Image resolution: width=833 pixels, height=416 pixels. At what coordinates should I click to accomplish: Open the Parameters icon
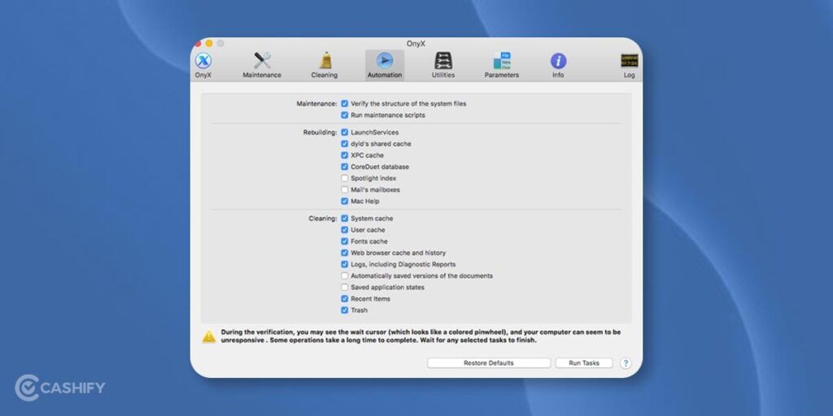501,60
